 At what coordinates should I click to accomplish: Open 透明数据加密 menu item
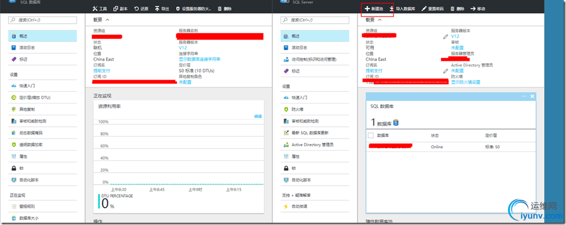(43, 145)
